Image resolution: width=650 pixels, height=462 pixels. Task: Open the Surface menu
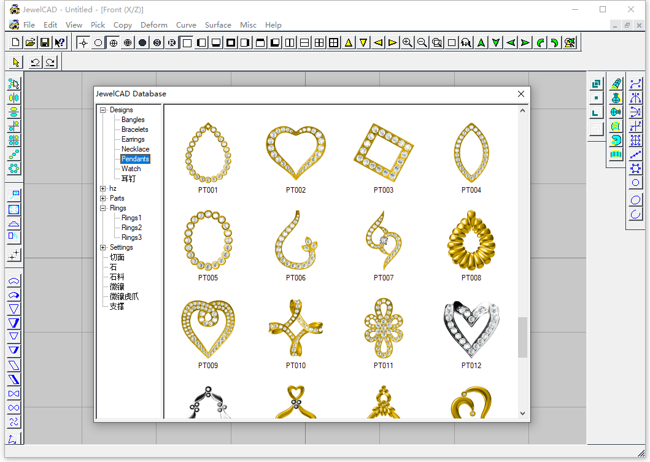point(218,25)
